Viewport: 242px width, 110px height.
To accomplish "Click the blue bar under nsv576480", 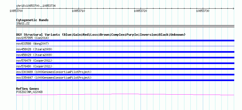I will click(125, 69).
